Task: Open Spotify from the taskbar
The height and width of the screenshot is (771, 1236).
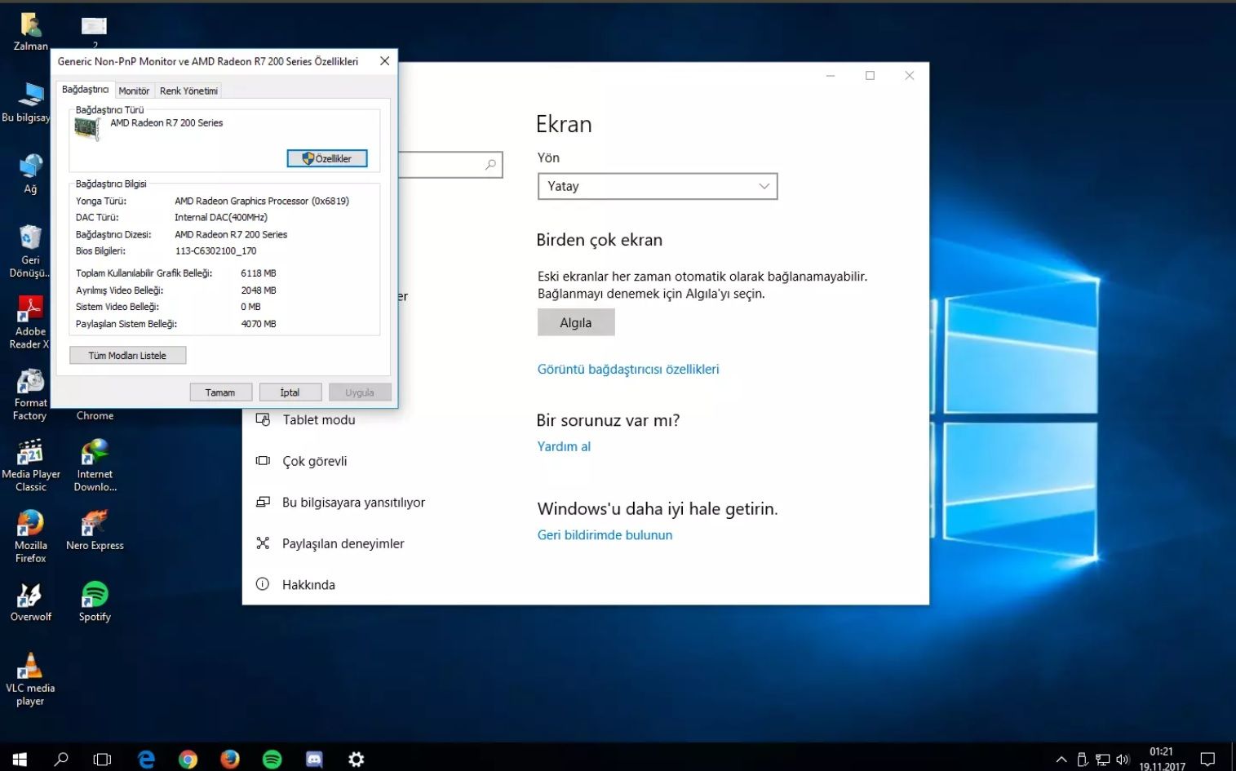Action: (x=272, y=759)
